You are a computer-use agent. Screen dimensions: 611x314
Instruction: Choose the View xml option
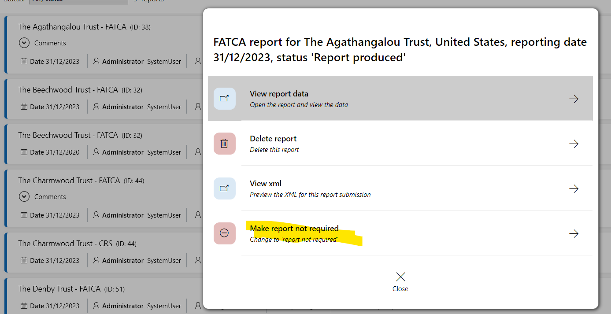click(400, 188)
